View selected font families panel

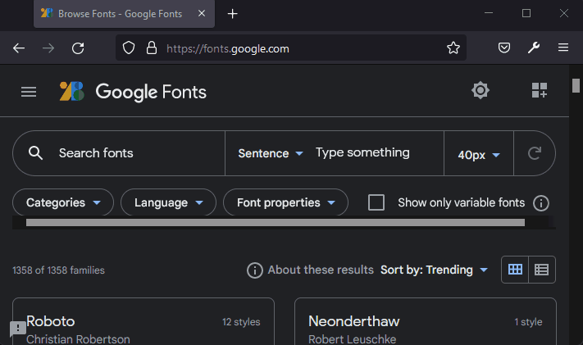[x=539, y=90]
